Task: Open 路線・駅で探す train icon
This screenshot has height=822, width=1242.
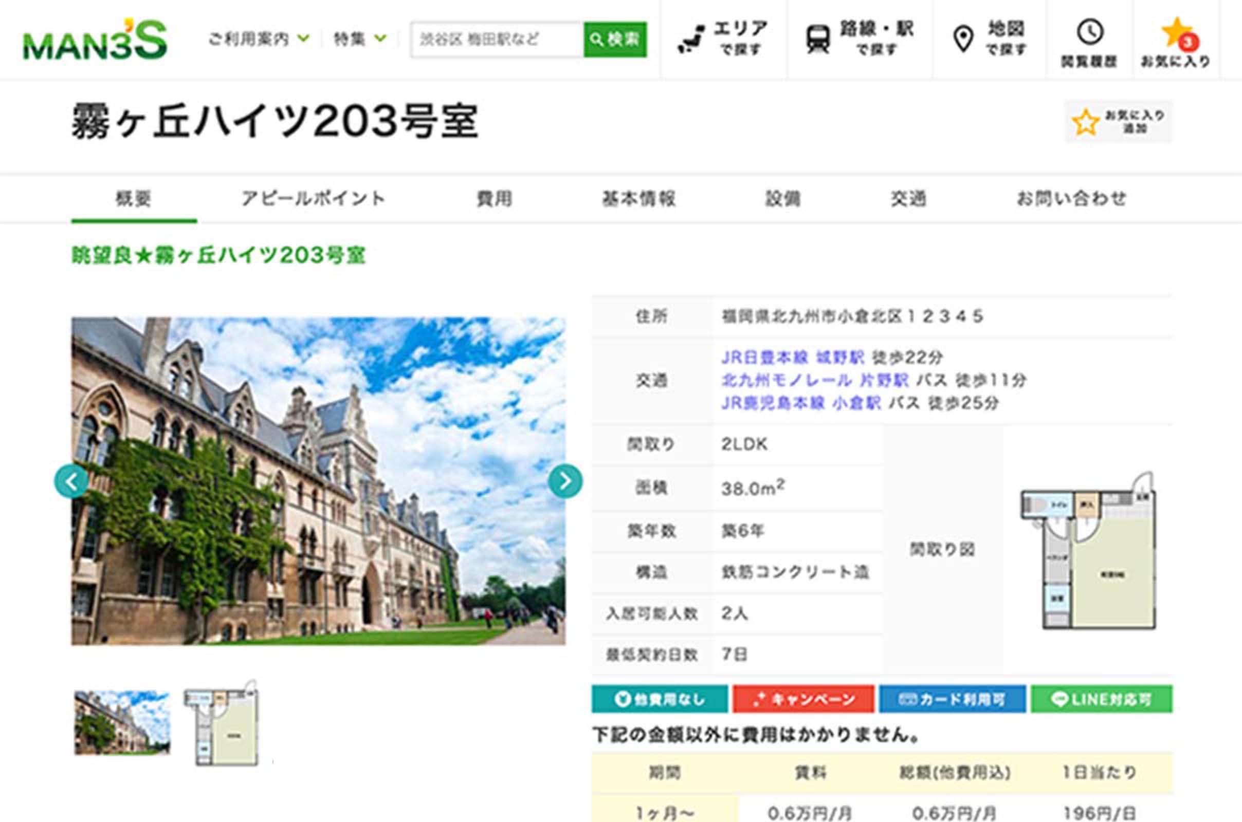Action: (x=860, y=40)
